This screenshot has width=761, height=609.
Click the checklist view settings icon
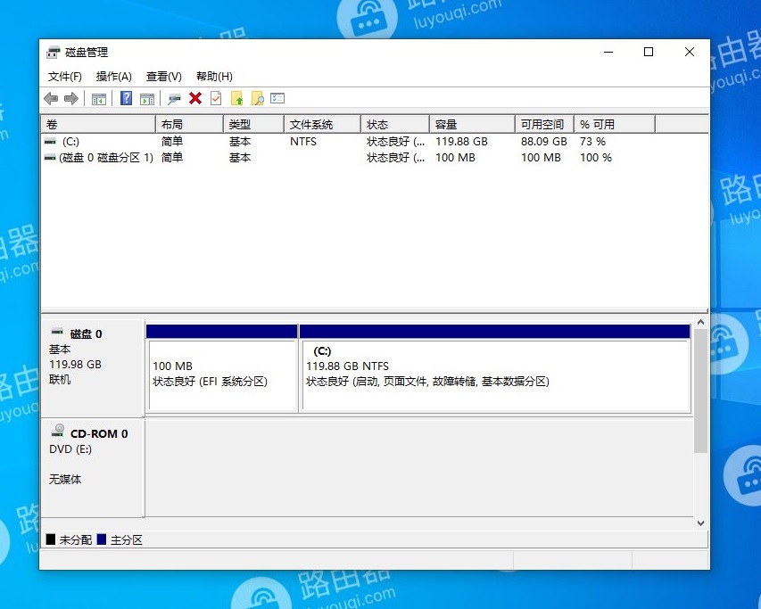click(x=277, y=98)
